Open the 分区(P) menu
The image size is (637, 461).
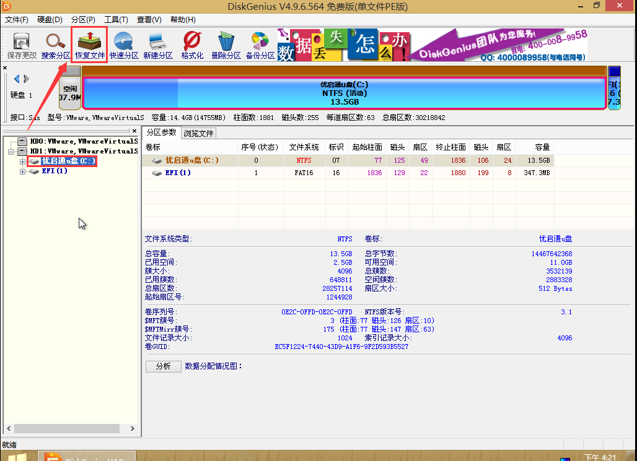[x=82, y=20]
